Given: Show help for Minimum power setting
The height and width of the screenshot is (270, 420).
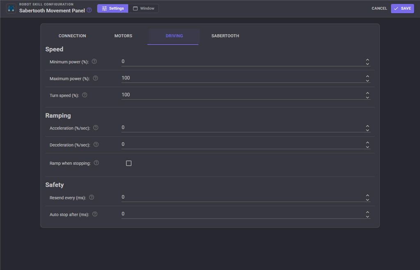Looking at the screenshot, I should click(94, 61).
